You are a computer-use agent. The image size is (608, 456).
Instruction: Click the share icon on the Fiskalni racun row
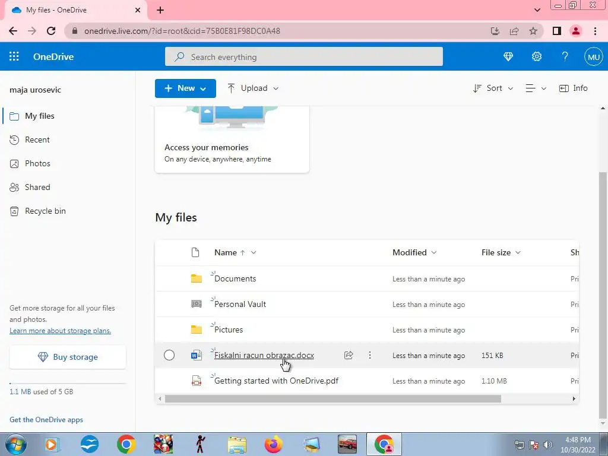point(348,355)
